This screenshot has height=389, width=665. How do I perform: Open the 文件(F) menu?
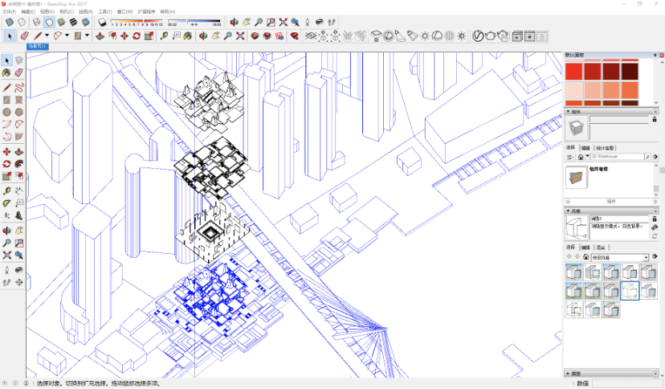pos(9,11)
